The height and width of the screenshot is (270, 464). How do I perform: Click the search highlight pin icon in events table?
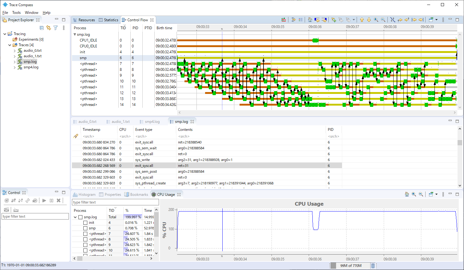tap(75, 136)
